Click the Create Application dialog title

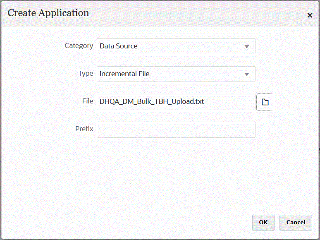click(48, 13)
